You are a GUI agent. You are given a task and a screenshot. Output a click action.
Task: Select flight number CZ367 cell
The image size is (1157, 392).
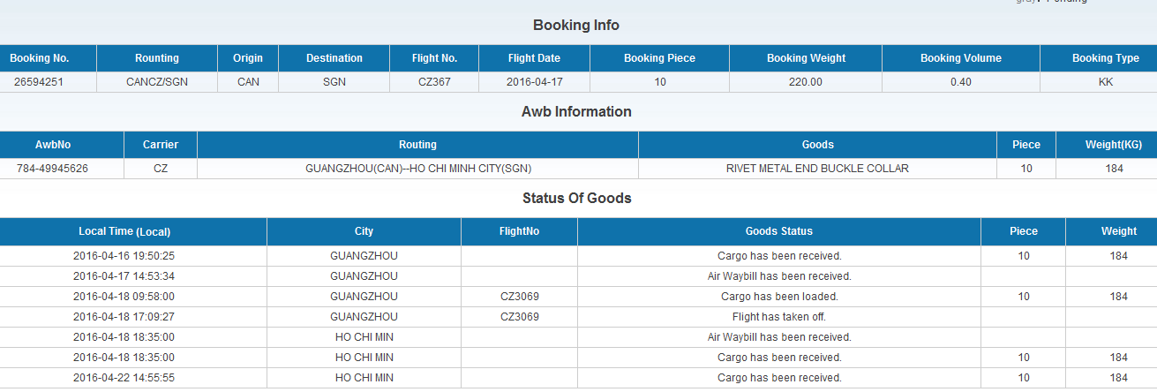(x=434, y=81)
